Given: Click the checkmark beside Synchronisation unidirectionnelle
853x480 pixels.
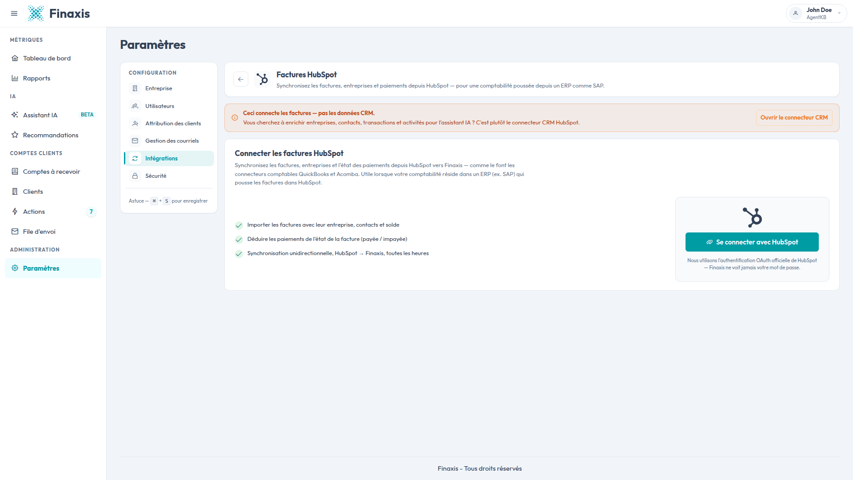Looking at the screenshot, I should point(239,254).
